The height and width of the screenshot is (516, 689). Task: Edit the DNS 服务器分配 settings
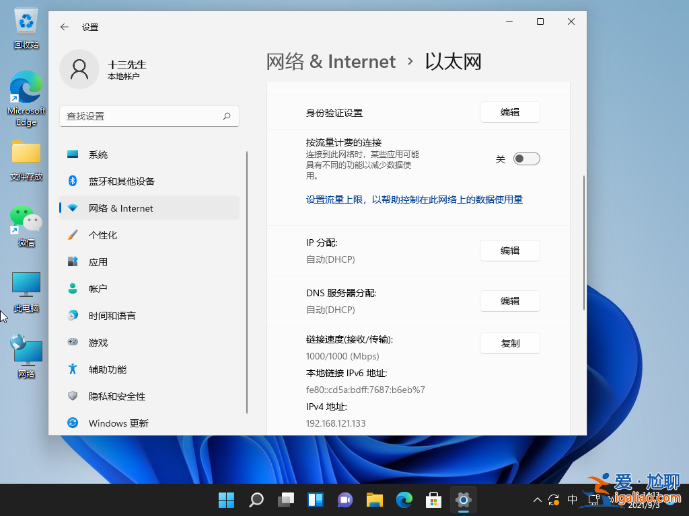509,300
